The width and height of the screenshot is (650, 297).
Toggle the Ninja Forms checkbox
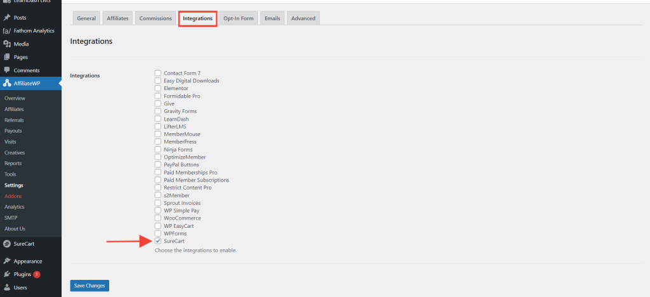click(158, 150)
